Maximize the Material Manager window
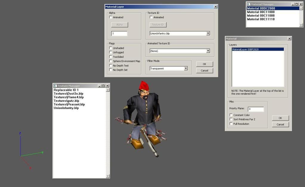The height and width of the screenshot is (187, 305). pyautogui.click(x=296, y=4)
